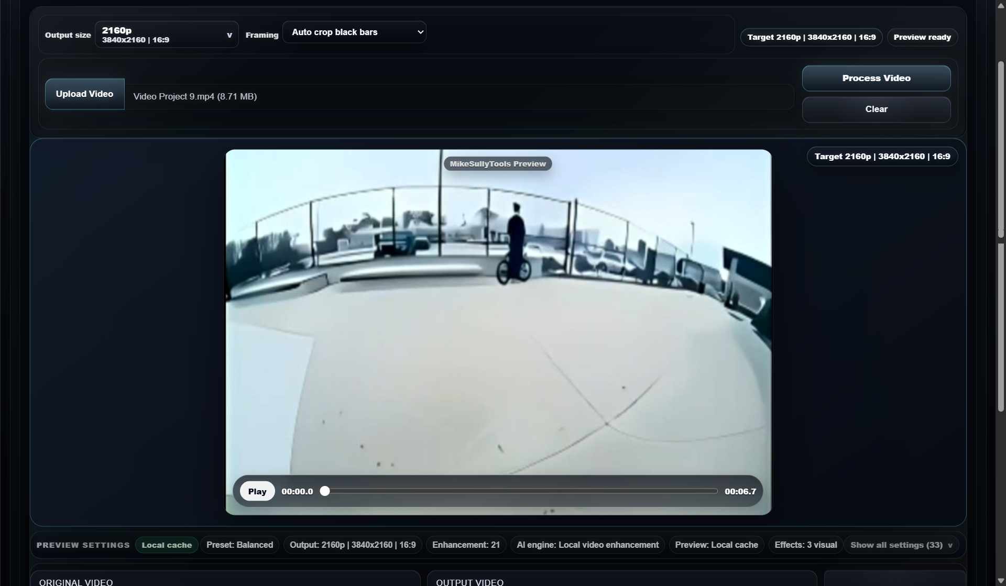Click Target 2160p badge beside video preview
The image size is (1006, 586).
[x=882, y=156]
